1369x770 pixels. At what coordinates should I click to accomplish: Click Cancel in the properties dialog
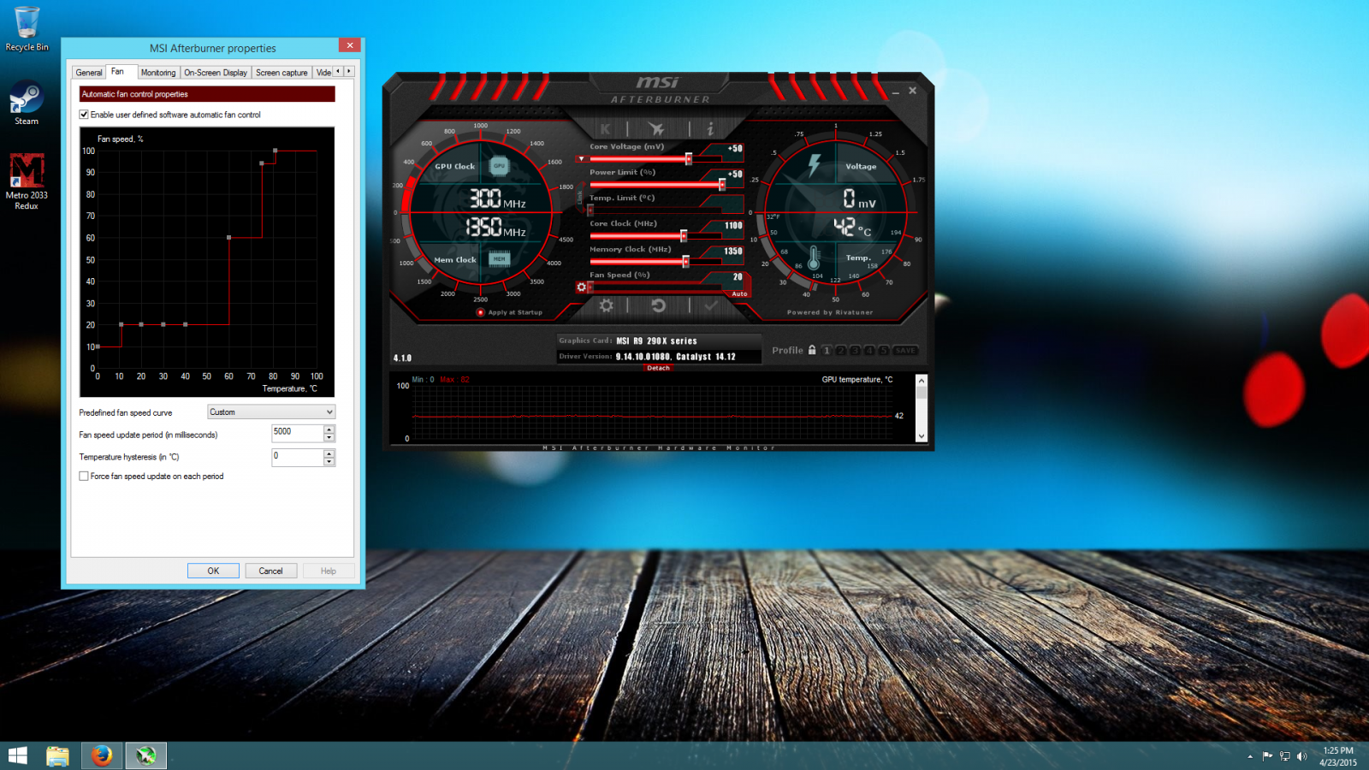271,571
